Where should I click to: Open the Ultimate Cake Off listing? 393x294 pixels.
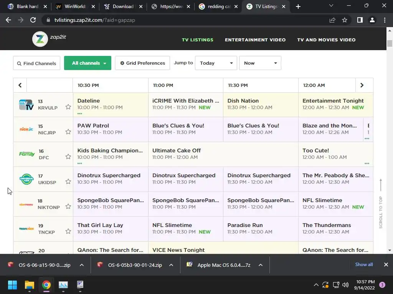coord(223,154)
